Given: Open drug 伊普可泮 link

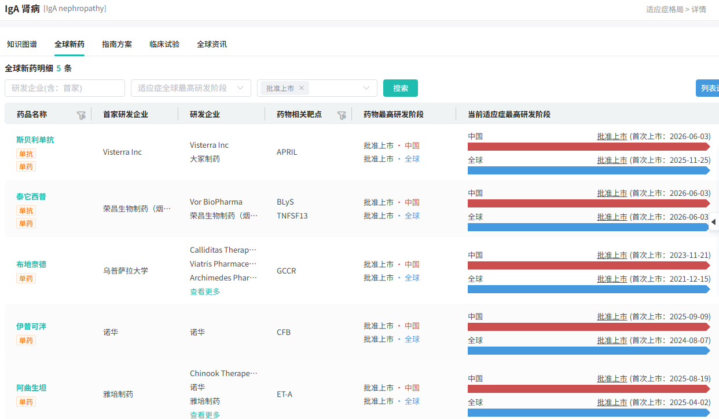Looking at the screenshot, I should [31, 326].
